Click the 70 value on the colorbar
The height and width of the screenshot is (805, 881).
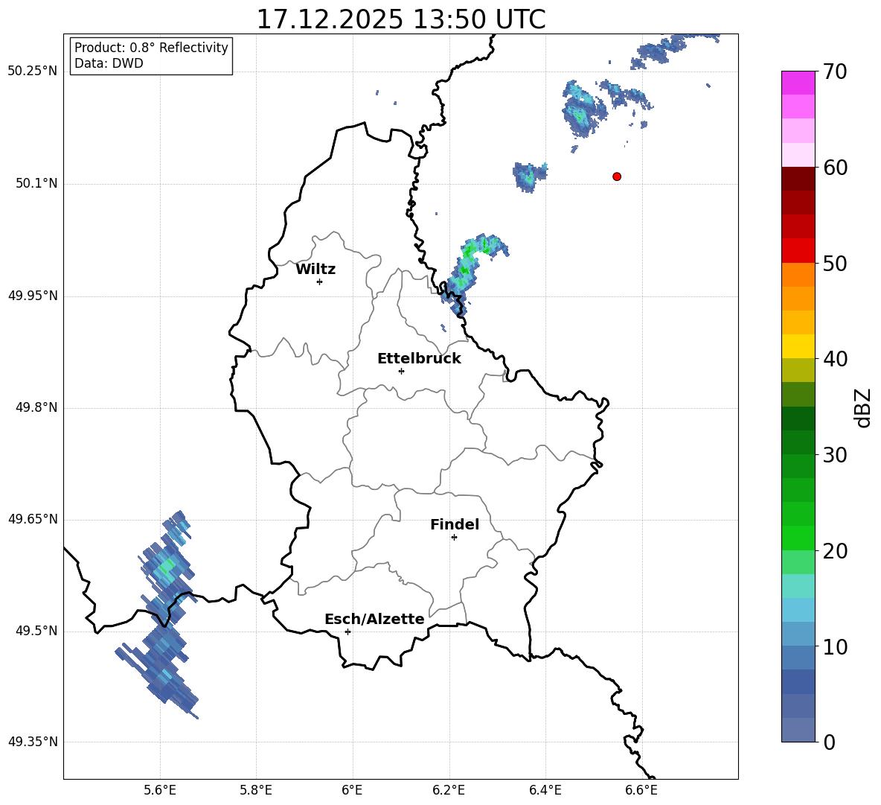835,71
